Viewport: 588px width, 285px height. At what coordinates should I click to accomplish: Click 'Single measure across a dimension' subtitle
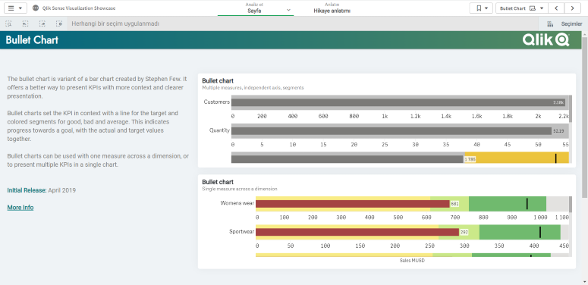tap(240, 189)
